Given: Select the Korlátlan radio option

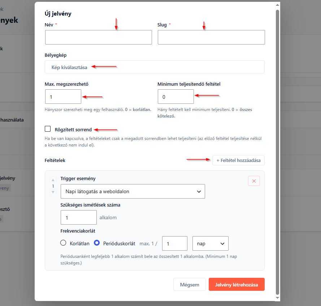Looking at the screenshot, I should pyautogui.click(x=63, y=243).
